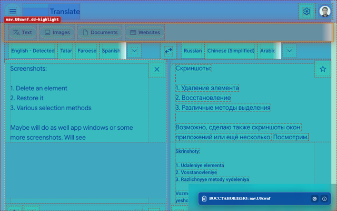Expand the source language list chevron
Image resolution: width=337 pixels, height=211 pixels.
tap(134, 51)
